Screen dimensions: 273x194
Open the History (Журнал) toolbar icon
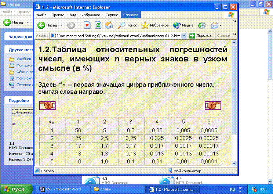tap(202, 25)
